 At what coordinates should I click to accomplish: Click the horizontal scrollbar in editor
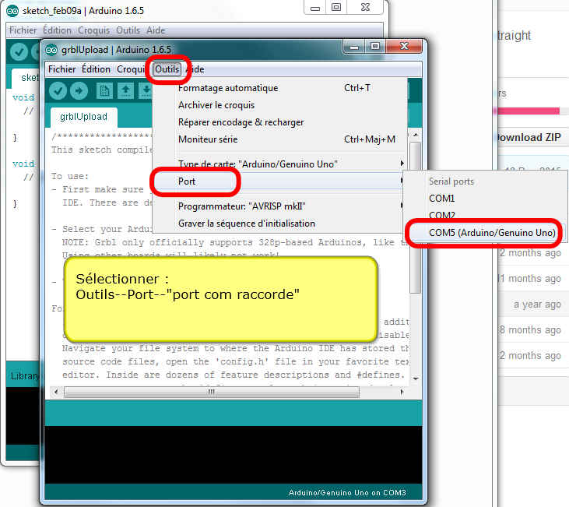tap(210, 392)
